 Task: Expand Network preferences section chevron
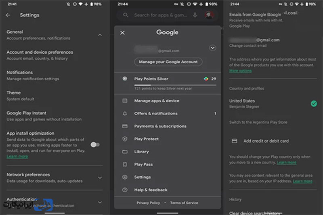pos(100,178)
